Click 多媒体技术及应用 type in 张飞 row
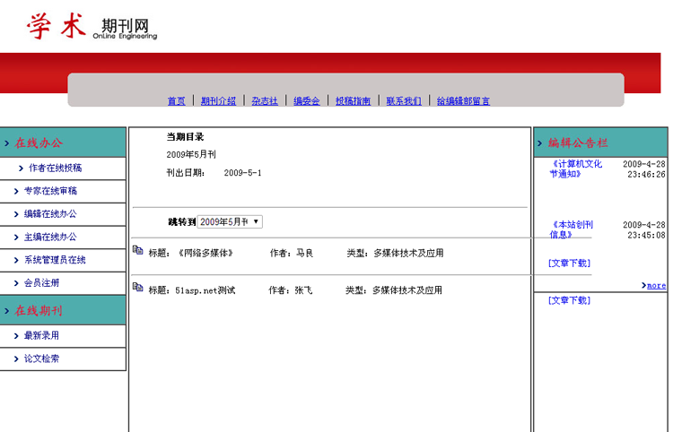 (x=406, y=290)
